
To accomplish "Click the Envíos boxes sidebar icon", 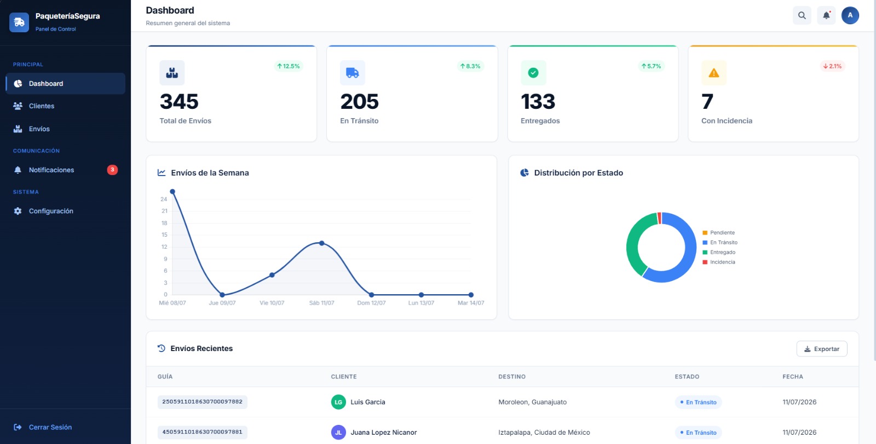I will (18, 129).
